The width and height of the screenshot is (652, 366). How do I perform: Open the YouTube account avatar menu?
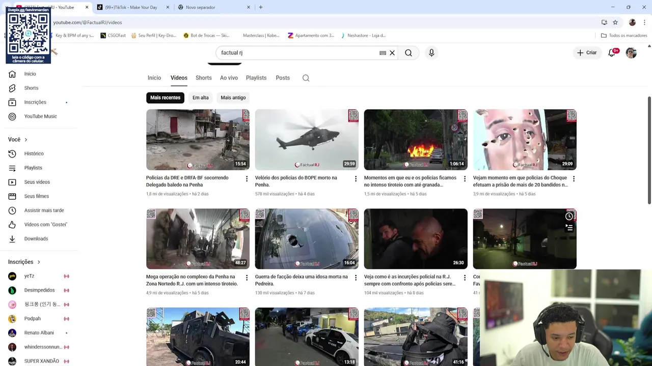point(631,53)
